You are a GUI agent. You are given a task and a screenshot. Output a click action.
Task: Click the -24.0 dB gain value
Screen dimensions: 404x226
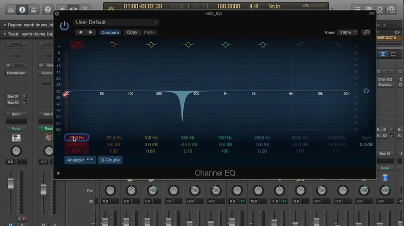click(x=189, y=145)
